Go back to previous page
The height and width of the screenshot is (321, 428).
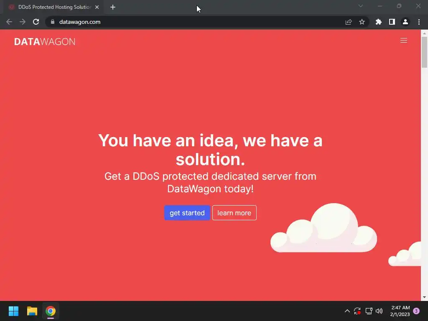click(x=9, y=22)
